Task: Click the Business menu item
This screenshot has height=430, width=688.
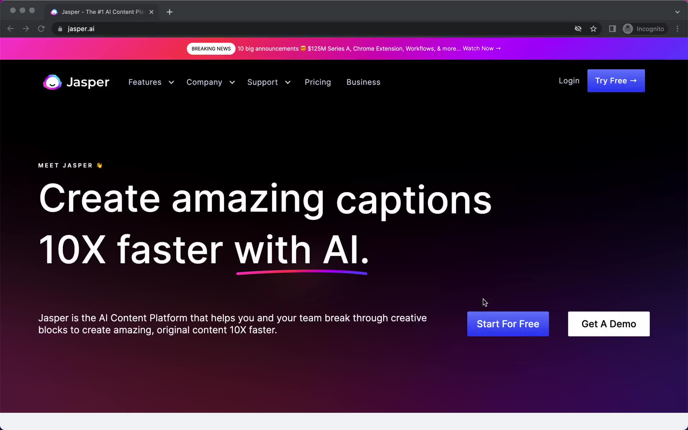Action: pyautogui.click(x=364, y=82)
